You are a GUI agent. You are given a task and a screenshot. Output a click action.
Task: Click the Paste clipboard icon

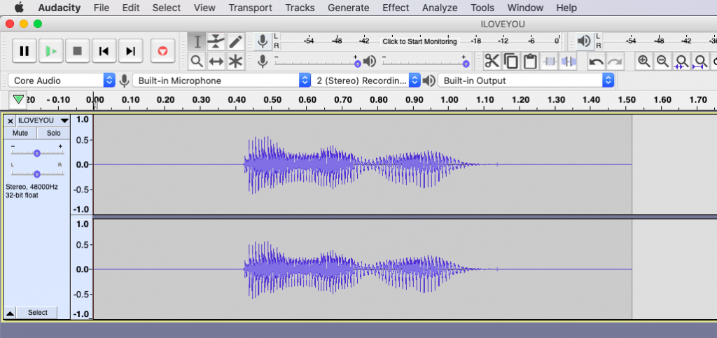point(530,61)
